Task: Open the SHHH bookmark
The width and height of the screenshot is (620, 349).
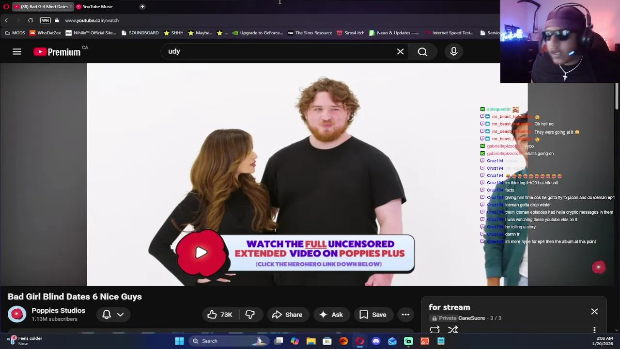Action: [x=173, y=33]
